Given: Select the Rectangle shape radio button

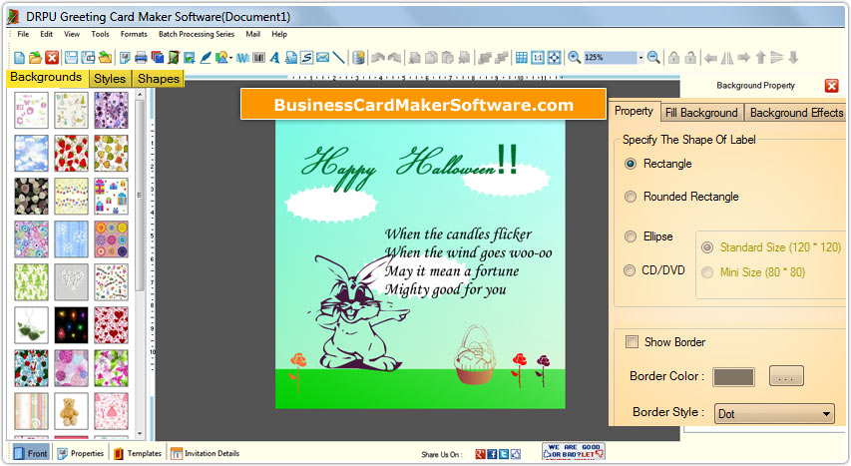Looking at the screenshot, I should click(631, 164).
